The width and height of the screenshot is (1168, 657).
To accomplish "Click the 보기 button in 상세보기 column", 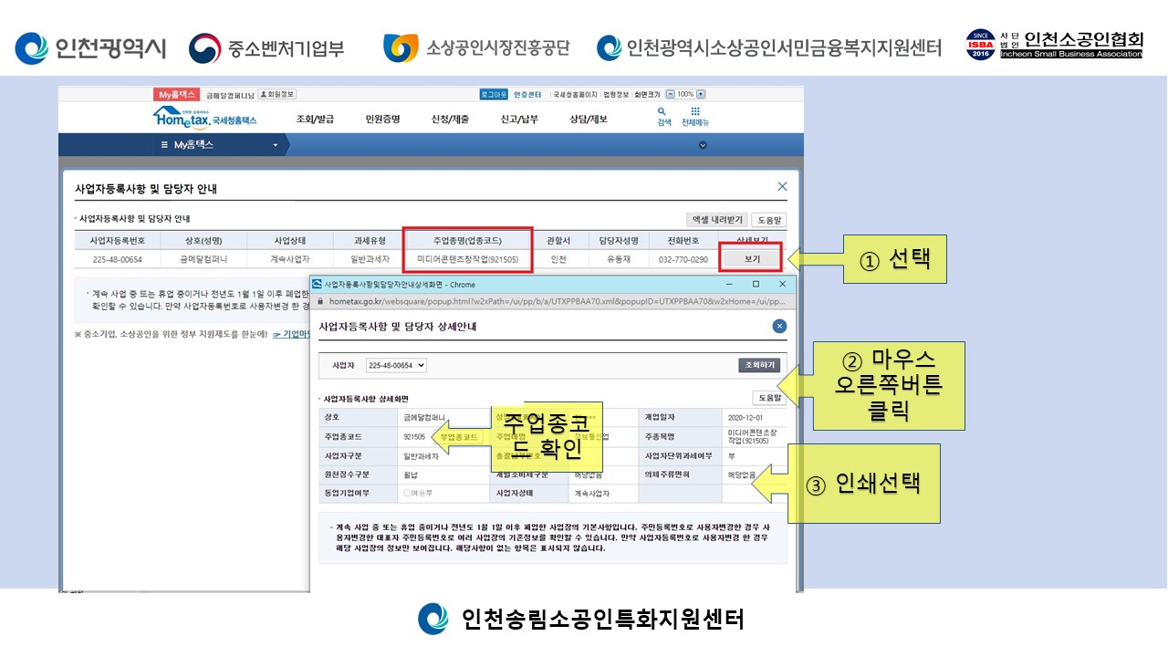I will coord(752,259).
